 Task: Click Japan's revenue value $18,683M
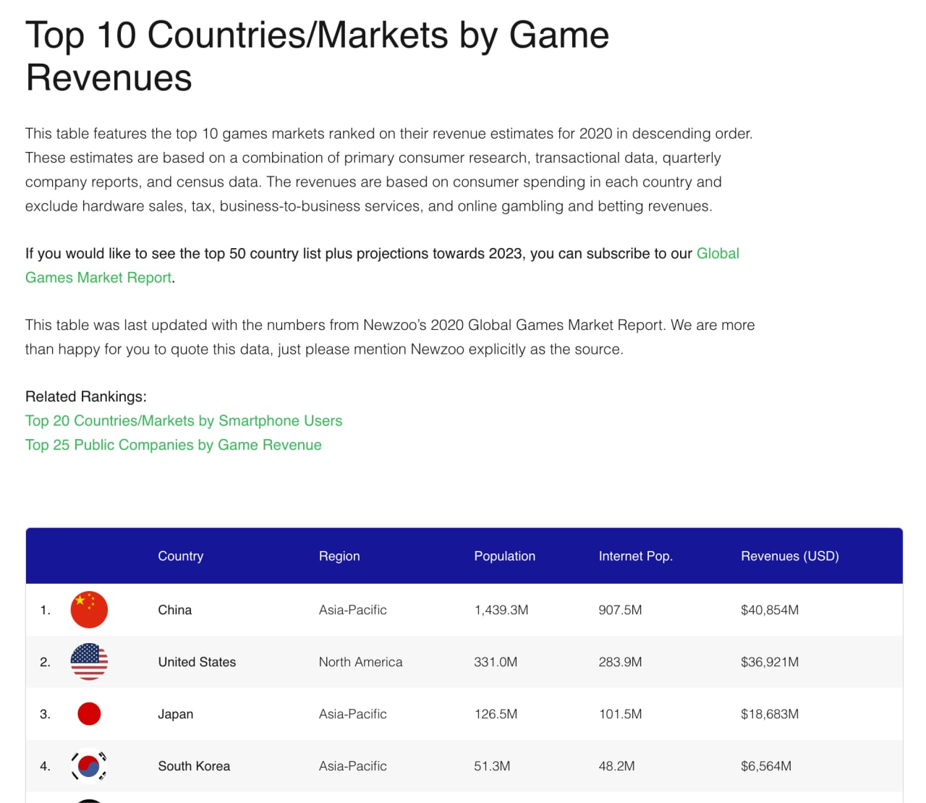point(770,714)
